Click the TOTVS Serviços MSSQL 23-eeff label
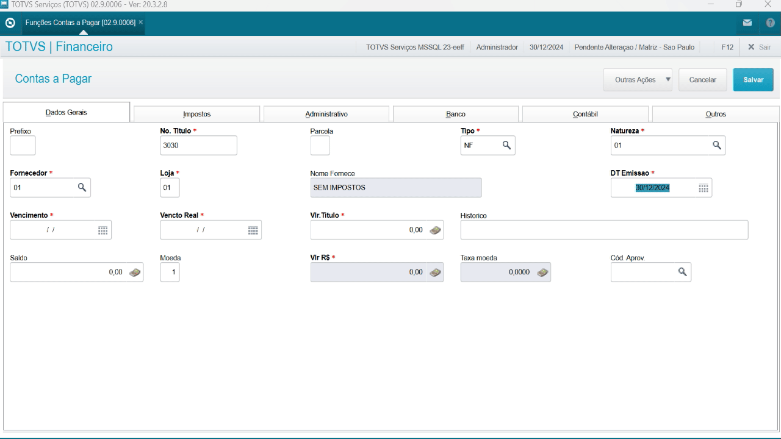The image size is (781, 439). (415, 47)
